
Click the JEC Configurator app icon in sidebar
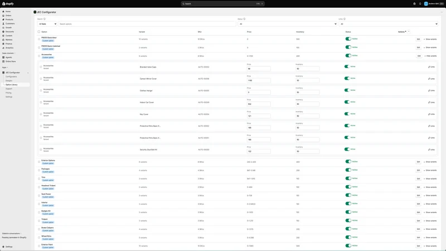[x=3, y=73]
